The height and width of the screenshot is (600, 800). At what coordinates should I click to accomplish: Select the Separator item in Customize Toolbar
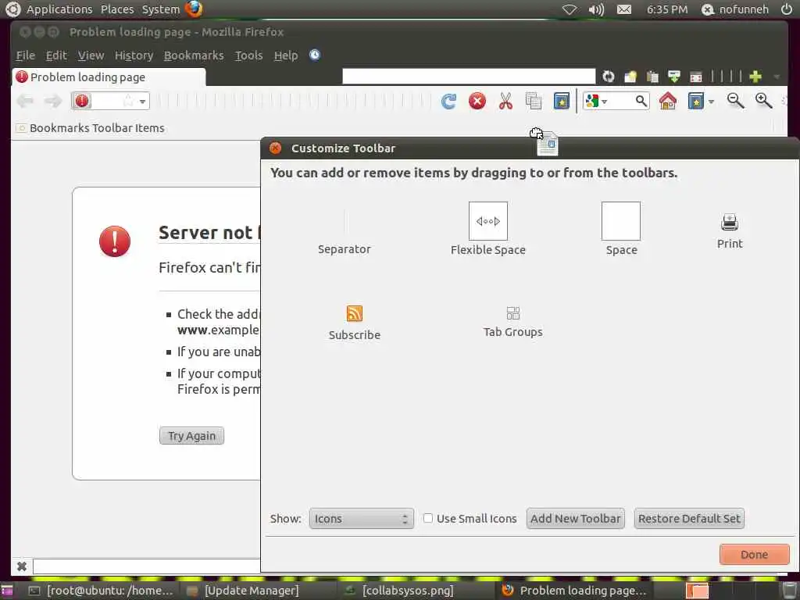click(x=345, y=231)
